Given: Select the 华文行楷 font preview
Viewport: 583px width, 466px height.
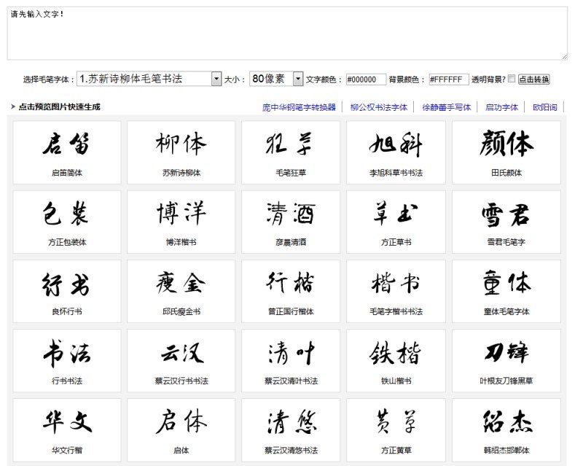Looking at the screenshot, I should 66,425.
